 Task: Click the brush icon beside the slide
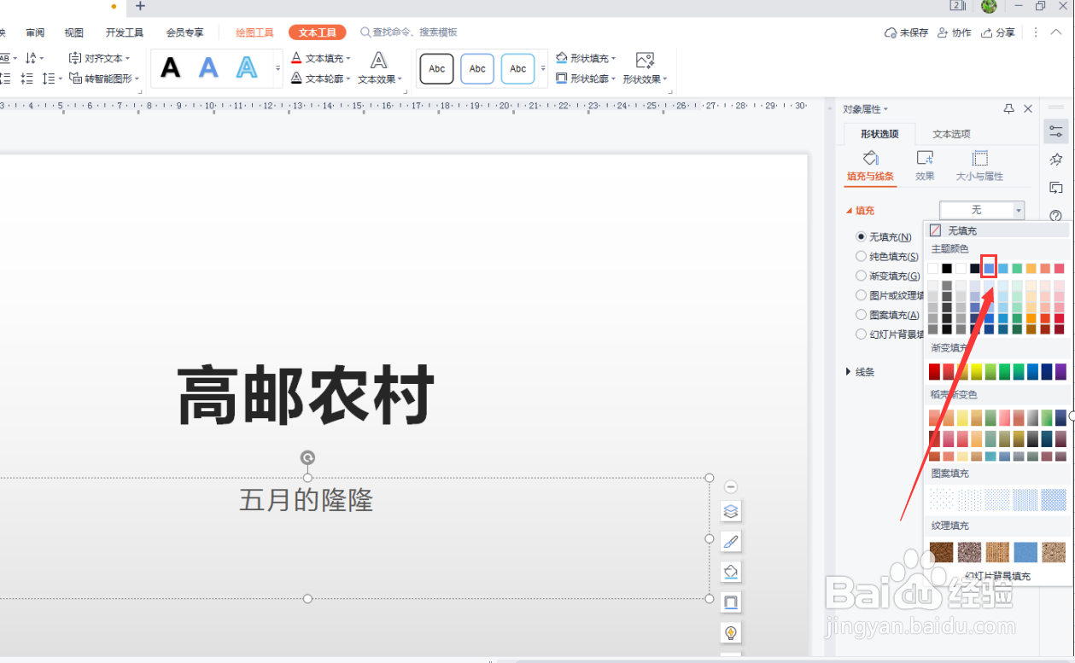730,541
